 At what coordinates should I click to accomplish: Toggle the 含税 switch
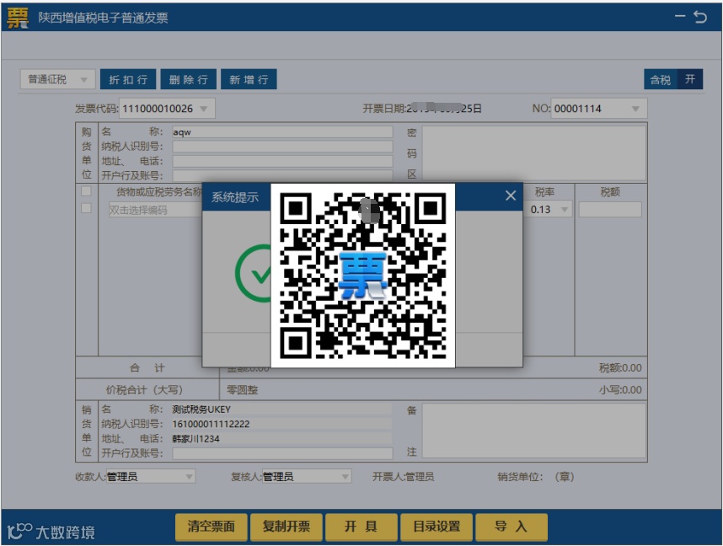pos(673,79)
